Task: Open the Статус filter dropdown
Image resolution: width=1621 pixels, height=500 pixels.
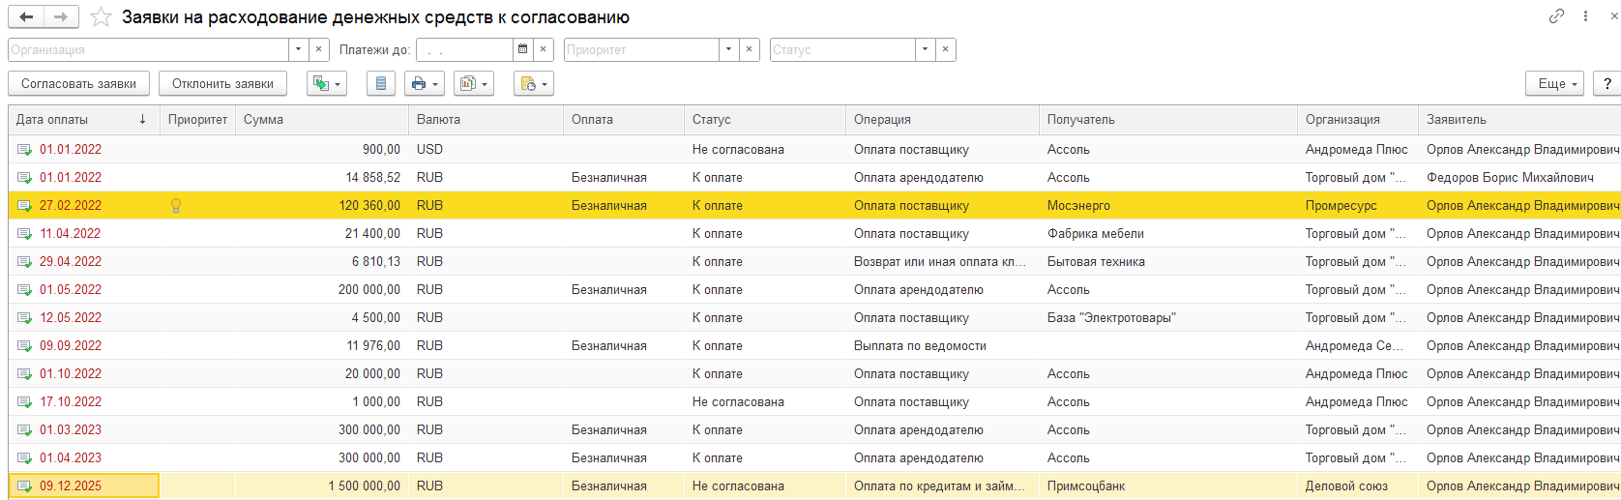Action: [926, 49]
